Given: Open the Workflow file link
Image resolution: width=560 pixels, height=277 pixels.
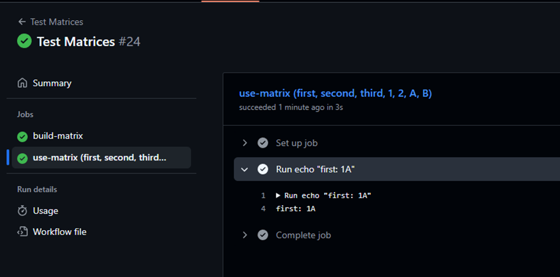Looking at the screenshot, I should click(x=59, y=232).
